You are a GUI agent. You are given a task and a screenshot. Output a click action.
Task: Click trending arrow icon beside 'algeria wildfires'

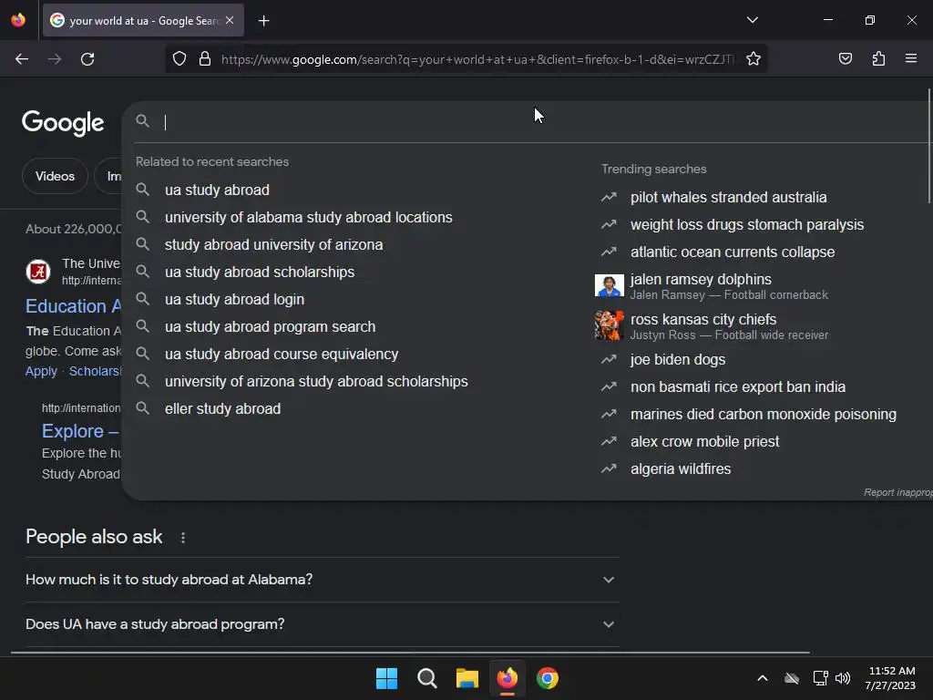(x=609, y=469)
